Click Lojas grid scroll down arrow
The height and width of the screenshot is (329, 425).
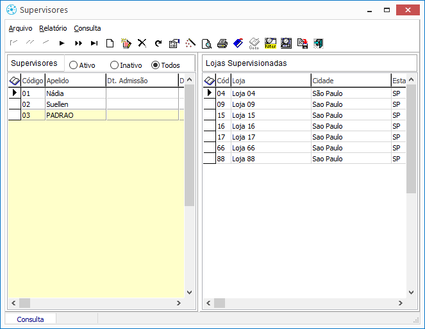(x=411, y=293)
